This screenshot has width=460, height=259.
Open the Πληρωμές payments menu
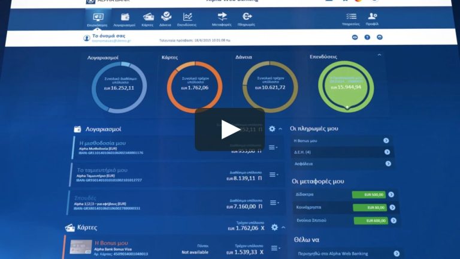pos(246,19)
